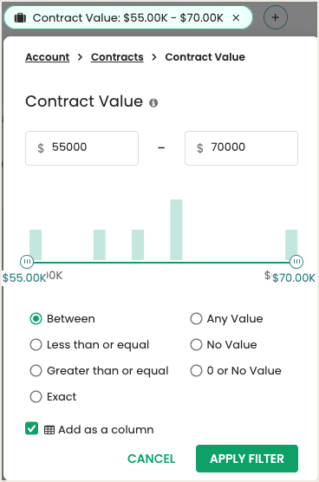Viewport: 319px width, 482px height.
Task: Select the Between radio option
Action: tap(36, 319)
